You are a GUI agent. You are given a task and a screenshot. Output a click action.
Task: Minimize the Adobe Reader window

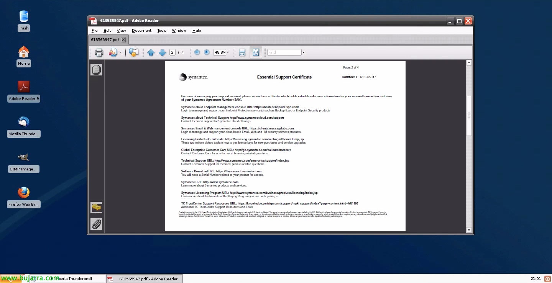pyautogui.click(x=450, y=21)
